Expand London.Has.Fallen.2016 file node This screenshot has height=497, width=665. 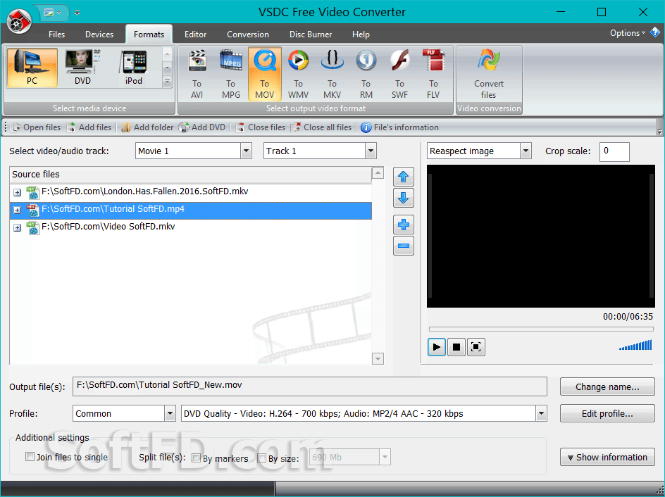17,192
